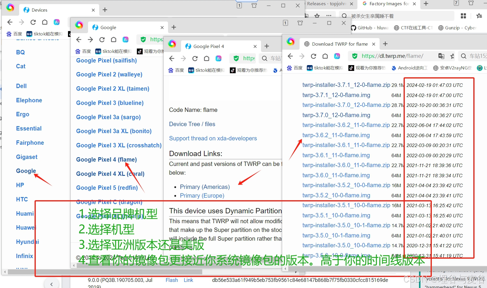Image resolution: width=487 pixels, height=288 pixels.
Task: Add a new tab next to the Google tab
Action: pyautogui.click(x=174, y=27)
